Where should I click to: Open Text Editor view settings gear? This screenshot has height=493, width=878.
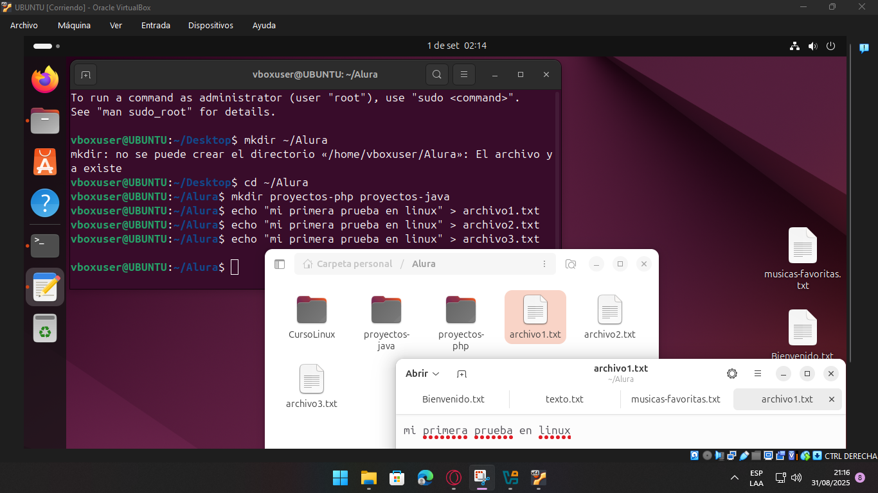pos(732,374)
